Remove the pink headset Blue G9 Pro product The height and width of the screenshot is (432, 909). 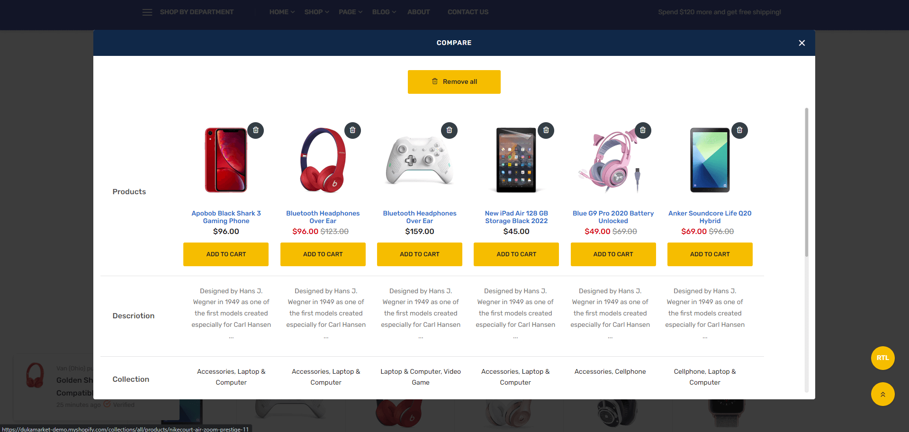point(643,130)
